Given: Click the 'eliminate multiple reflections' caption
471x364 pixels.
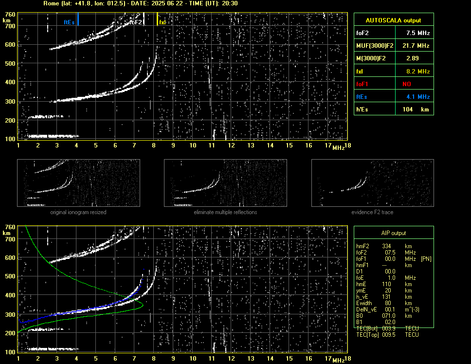Looking at the screenshot, I should click(225, 212).
